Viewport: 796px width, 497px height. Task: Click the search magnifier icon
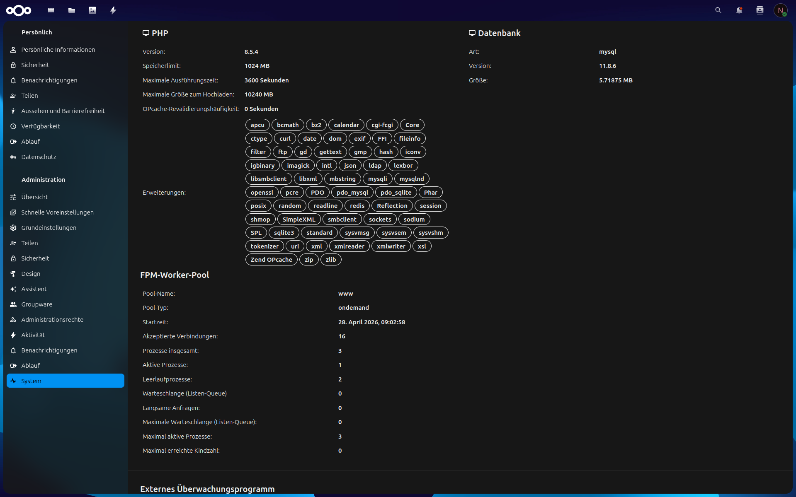[718, 10]
